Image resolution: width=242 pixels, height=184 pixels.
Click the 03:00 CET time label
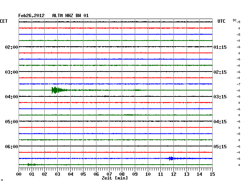click(12, 72)
